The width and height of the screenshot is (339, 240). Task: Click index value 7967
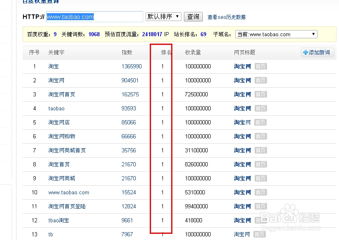[127, 234]
